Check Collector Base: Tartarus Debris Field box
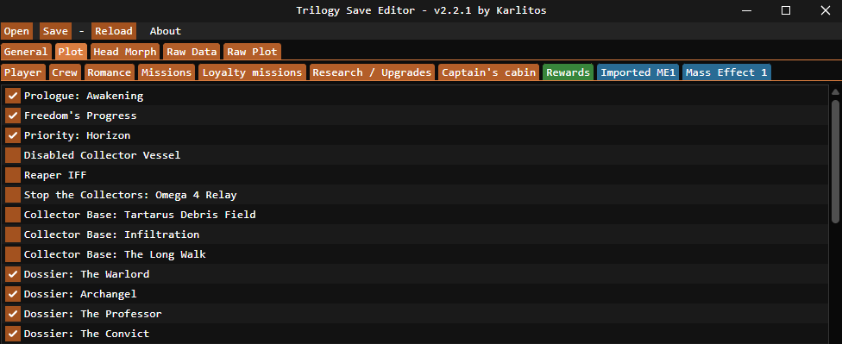Screen dimensions: 842x344 [x=13, y=216]
